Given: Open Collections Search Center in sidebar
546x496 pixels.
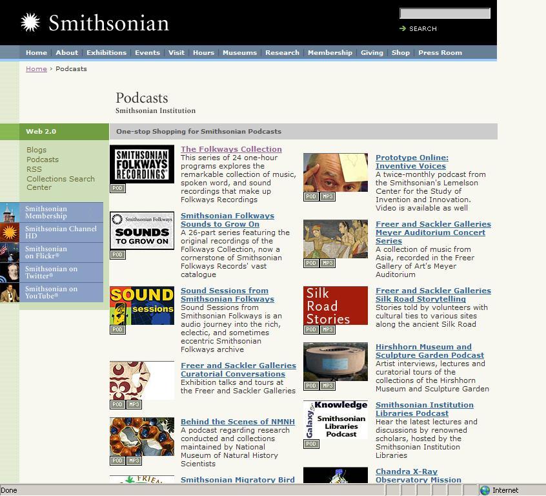Looking at the screenshot, I should click(x=60, y=183).
